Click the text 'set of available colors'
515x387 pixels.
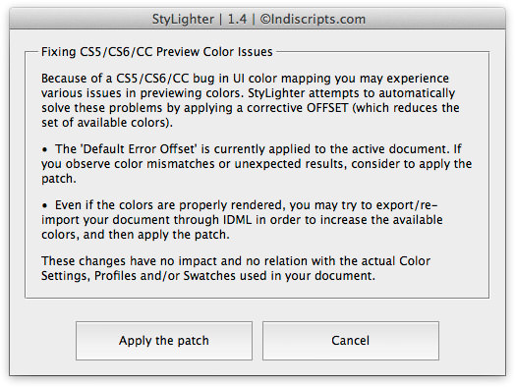pos(105,123)
